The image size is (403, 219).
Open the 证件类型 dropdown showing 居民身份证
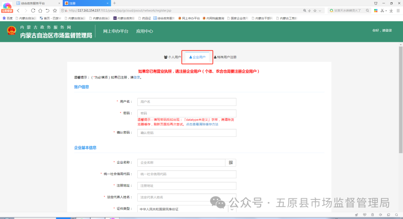pos(187,209)
